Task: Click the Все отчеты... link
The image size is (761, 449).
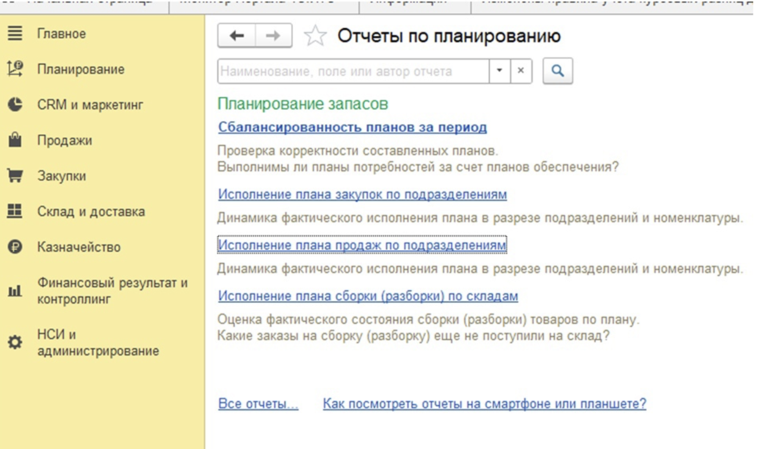Action: tap(258, 404)
